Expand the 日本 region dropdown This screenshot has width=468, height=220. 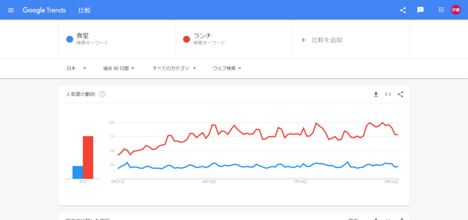coord(76,68)
